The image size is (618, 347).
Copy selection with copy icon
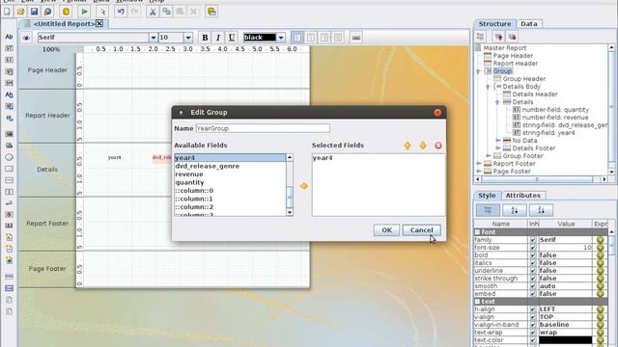(166, 12)
